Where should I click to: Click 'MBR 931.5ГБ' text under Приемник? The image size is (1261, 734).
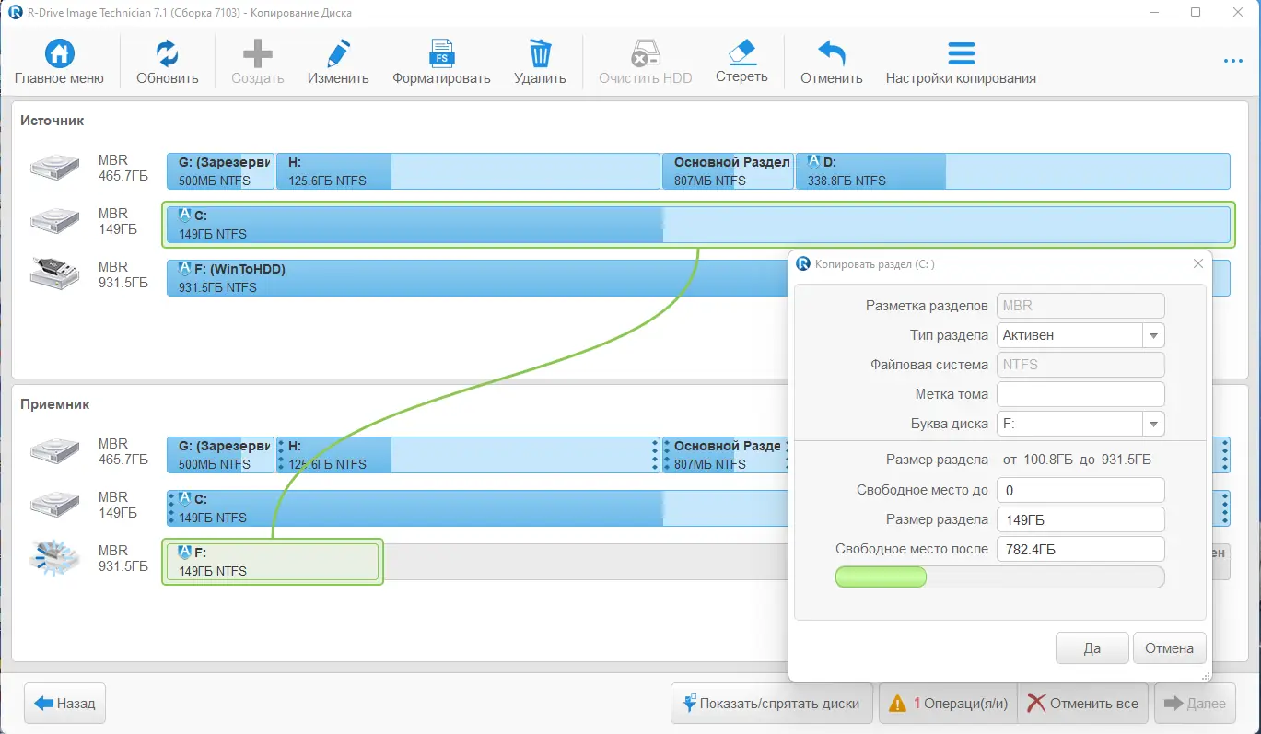pyautogui.click(x=123, y=558)
